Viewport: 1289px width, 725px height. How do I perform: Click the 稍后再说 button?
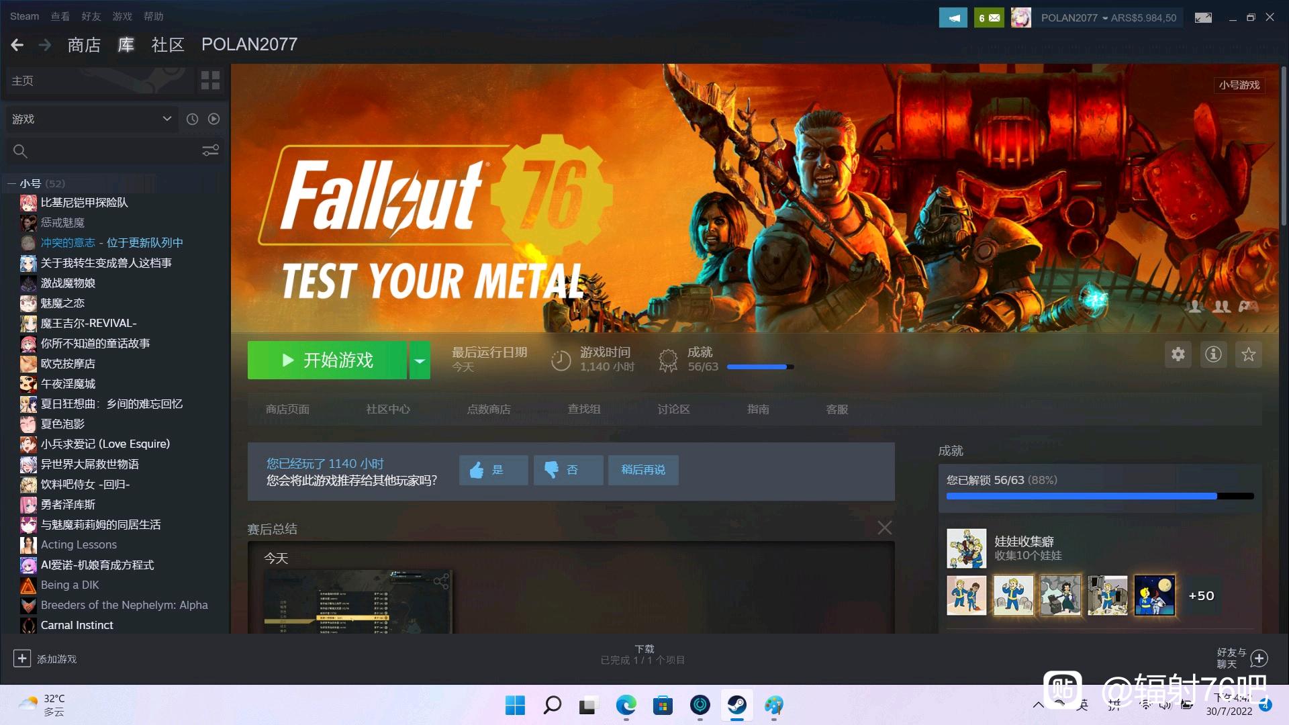[x=643, y=470]
